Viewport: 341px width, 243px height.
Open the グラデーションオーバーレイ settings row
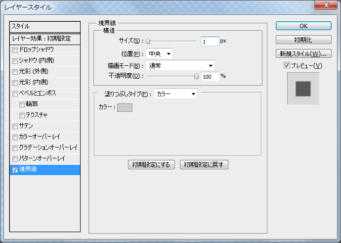45,148
